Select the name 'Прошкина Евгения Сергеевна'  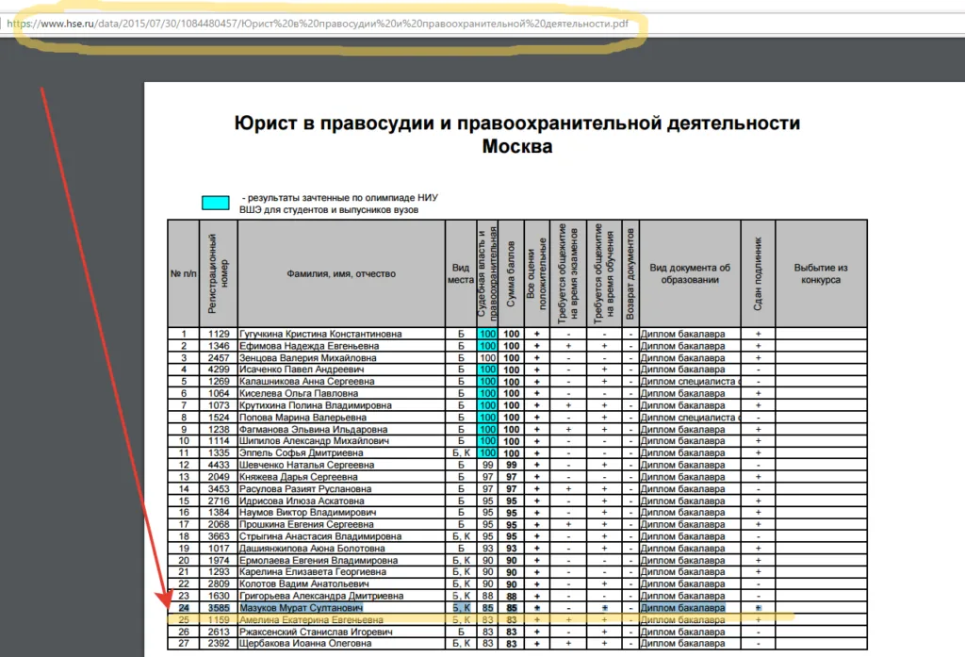coord(306,525)
